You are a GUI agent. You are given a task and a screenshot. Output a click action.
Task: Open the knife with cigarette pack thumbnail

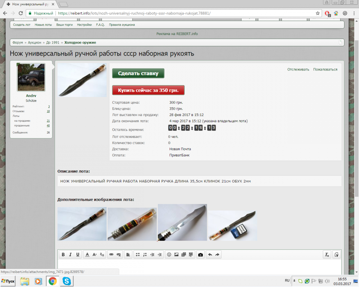tap(232, 226)
